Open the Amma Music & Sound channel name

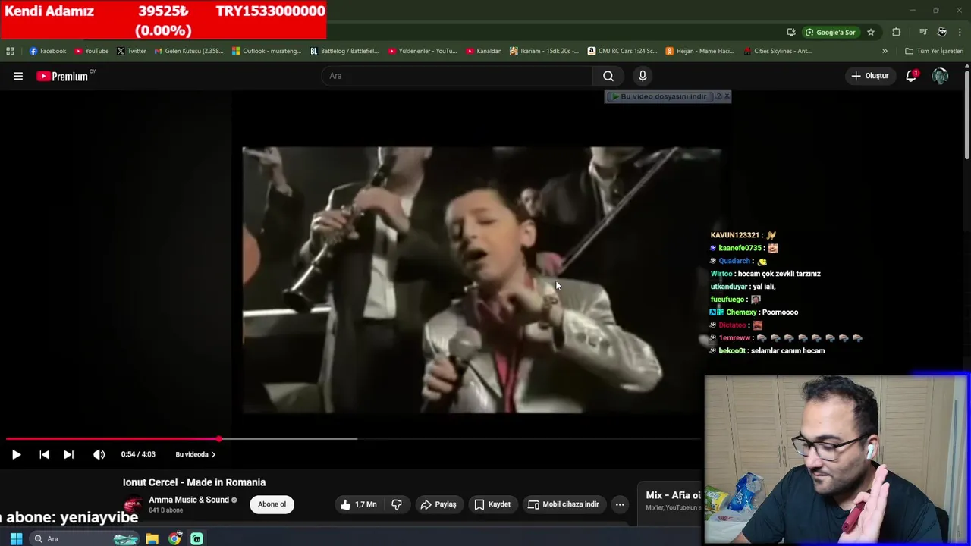coord(189,500)
